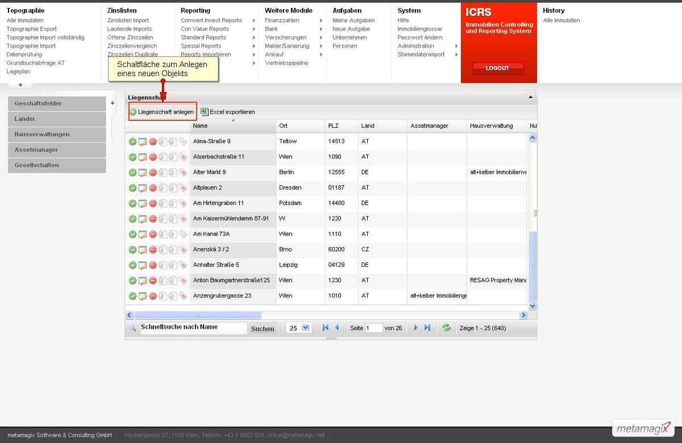Go to first page of results
Image resolution: width=682 pixels, height=443 pixels.
(326, 328)
